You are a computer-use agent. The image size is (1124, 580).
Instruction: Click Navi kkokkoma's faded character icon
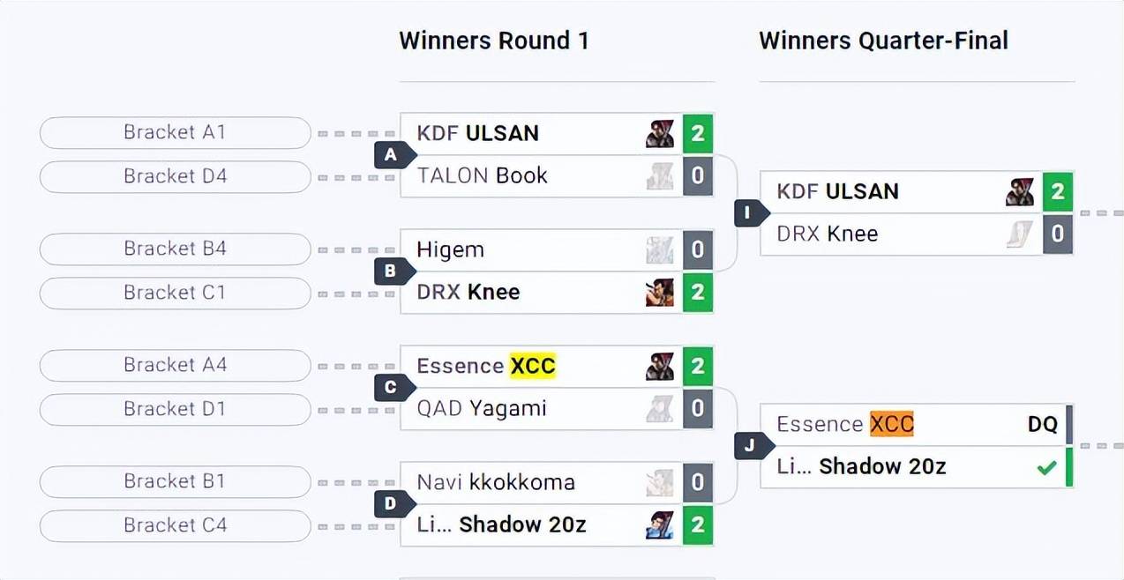click(x=659, y=482)
